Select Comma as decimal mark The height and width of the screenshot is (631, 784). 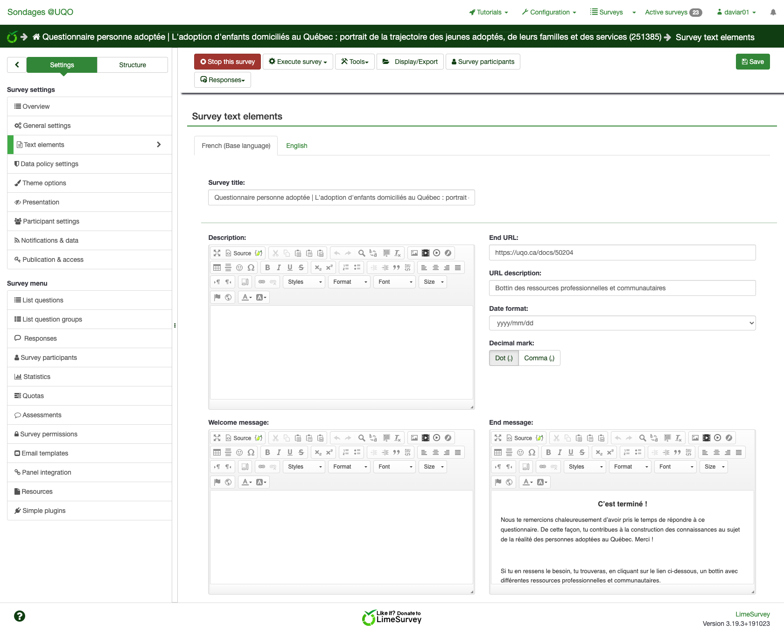(539, 358)
